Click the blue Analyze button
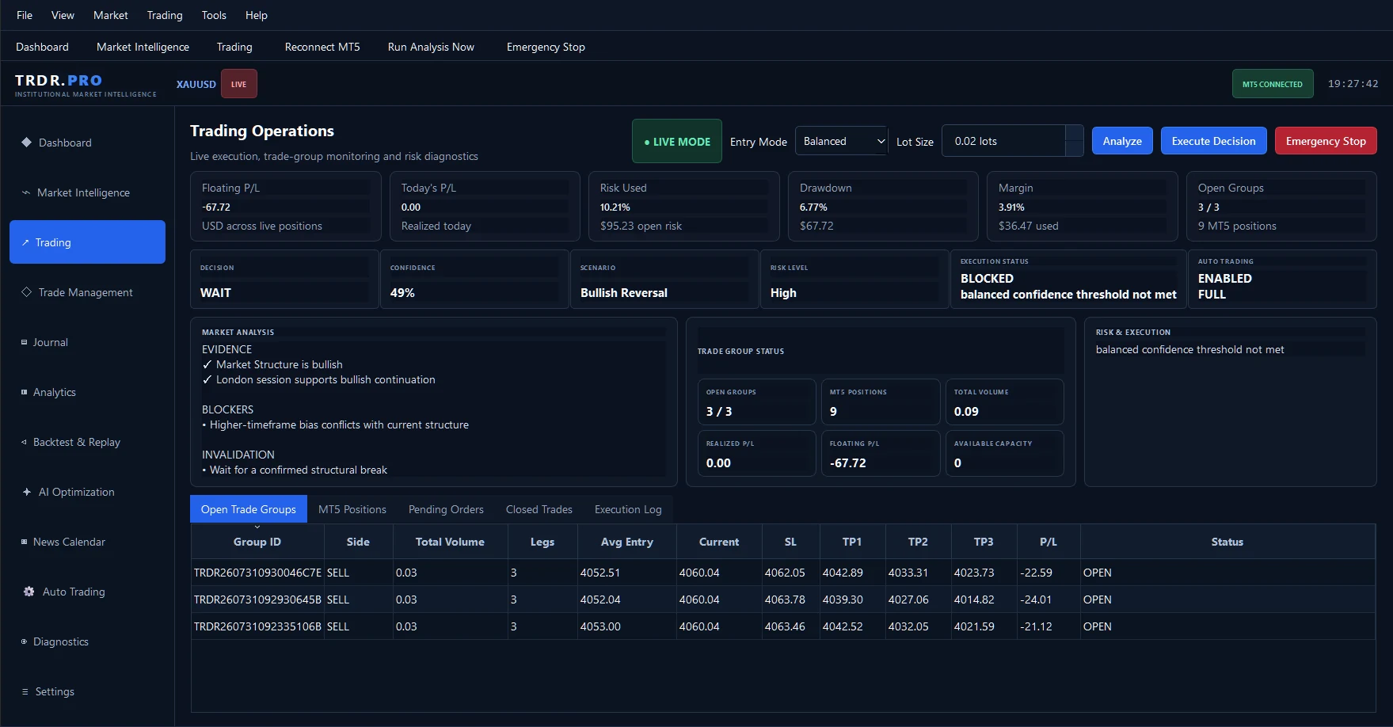Screen dimensions: 1393x727 pos(1122,141)
